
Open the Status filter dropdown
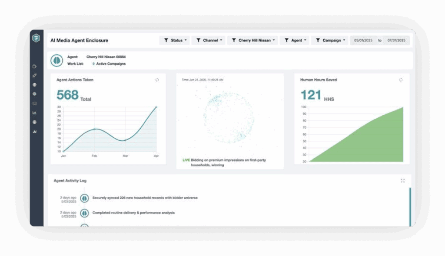pos(175,40)
